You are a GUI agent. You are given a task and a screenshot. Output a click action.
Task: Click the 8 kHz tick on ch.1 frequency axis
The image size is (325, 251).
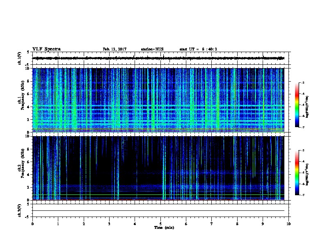(x=29, y=81)
